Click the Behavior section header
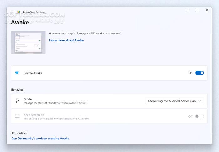The image size is (219, 152). tap(17, 90)
